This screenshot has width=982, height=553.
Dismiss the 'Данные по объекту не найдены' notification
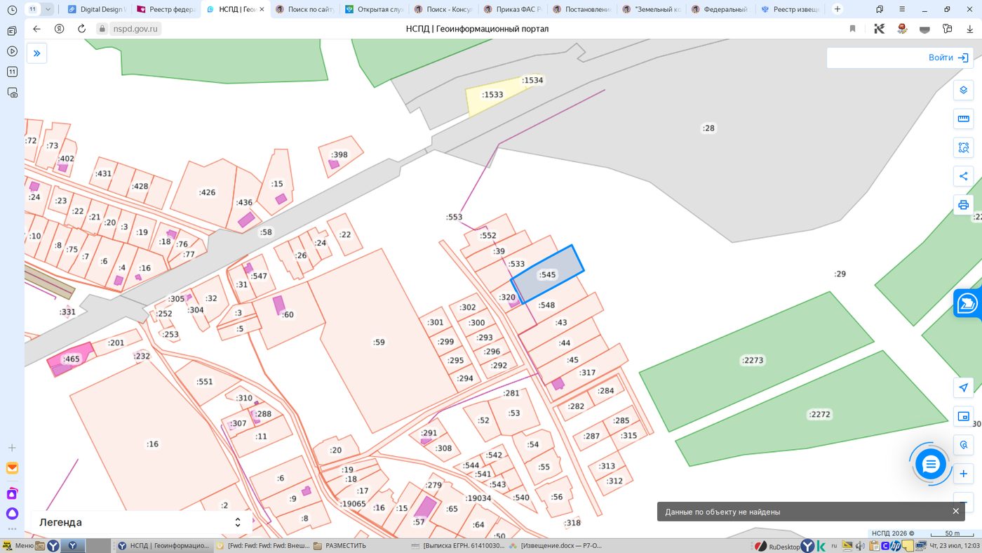pyautogui.click(x=955, y=512)
